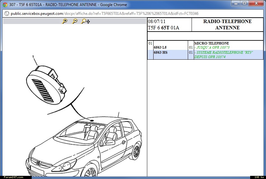Screen dimensions: 266x179
Task: Click the Chrome logo in the title bar
Action: point(5,5)
